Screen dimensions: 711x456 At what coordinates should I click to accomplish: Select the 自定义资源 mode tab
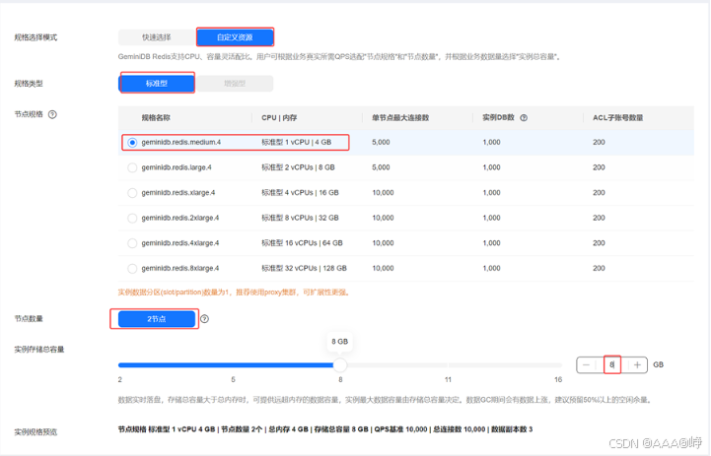coord(235,37)
